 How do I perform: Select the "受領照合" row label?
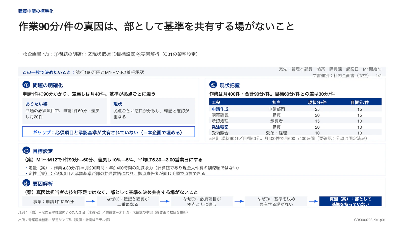(x=220, y=133)
